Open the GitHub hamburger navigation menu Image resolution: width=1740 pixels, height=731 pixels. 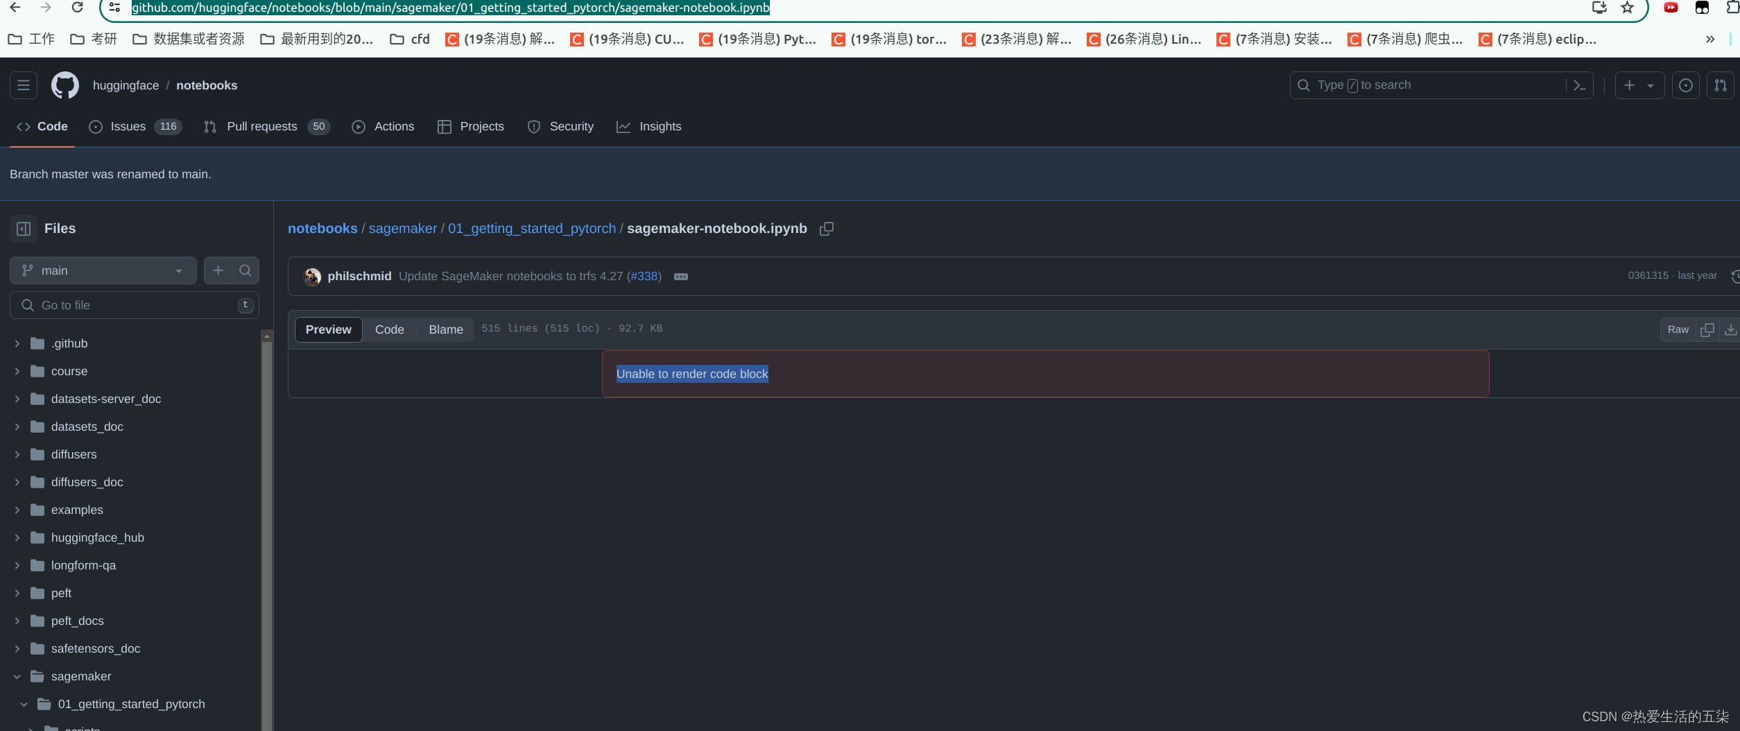(x=24, y=85)
